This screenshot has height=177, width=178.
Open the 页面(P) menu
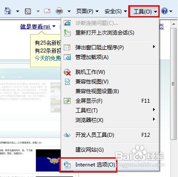click(87, 11)
